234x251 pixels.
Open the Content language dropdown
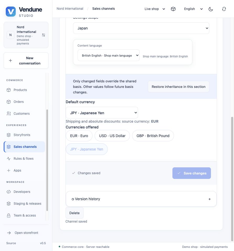[x=108, y=56]
